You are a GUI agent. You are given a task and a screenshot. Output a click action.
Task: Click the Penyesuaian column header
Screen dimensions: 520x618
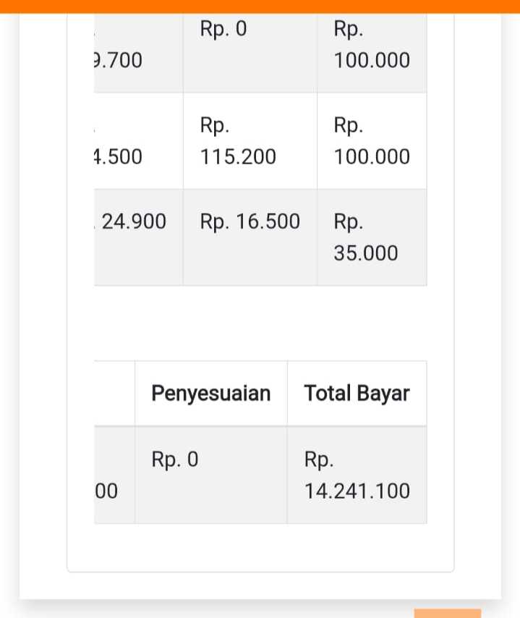click(210, 393)
